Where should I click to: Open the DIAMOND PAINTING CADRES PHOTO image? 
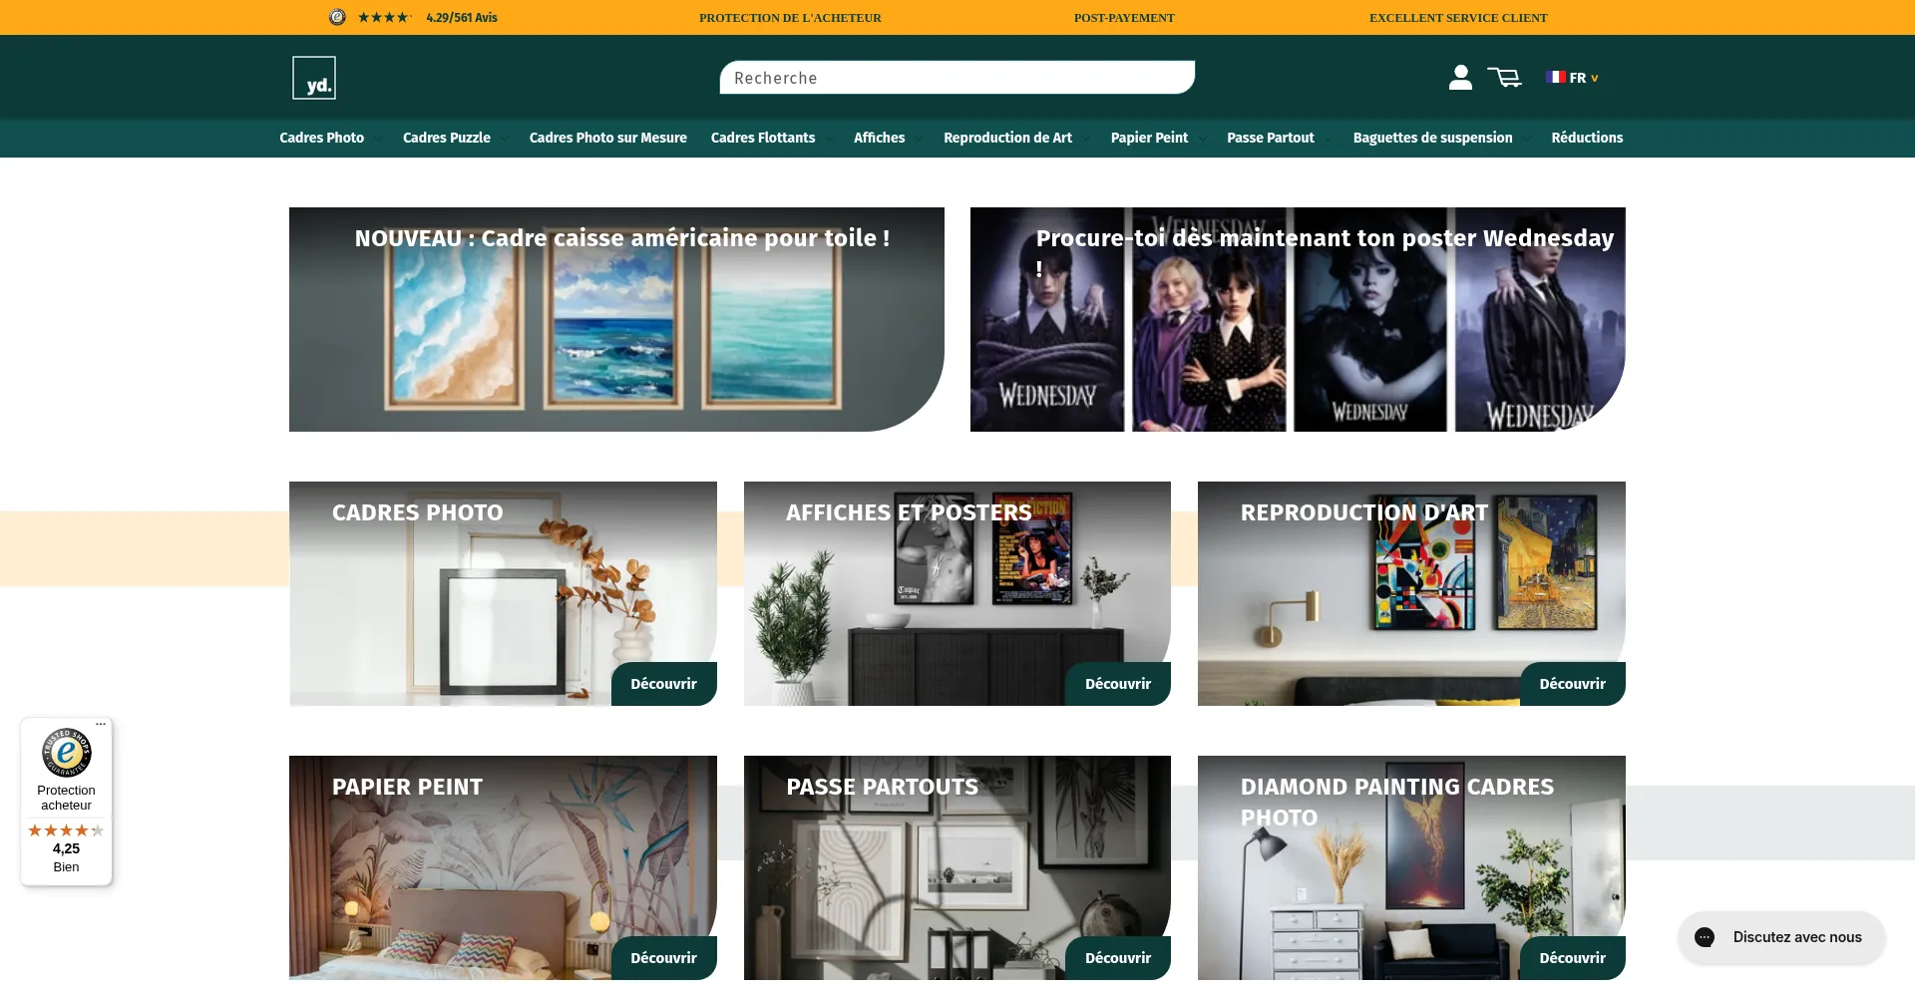coord(1411,867)
